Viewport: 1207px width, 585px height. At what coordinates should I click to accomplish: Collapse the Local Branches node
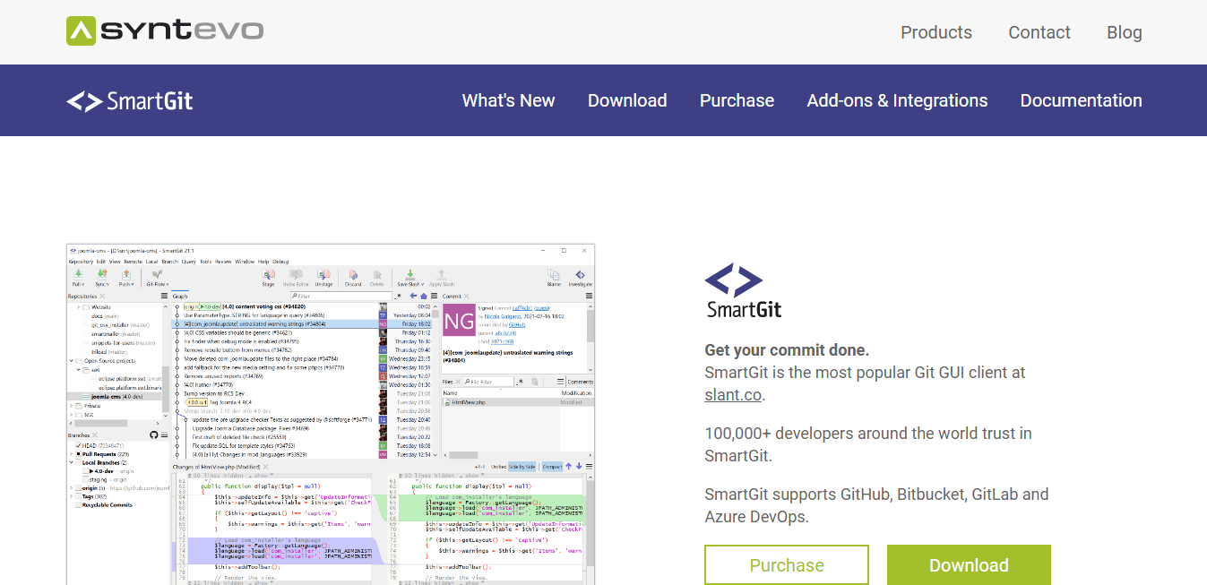pyautogui.click(x=72, y=462)
